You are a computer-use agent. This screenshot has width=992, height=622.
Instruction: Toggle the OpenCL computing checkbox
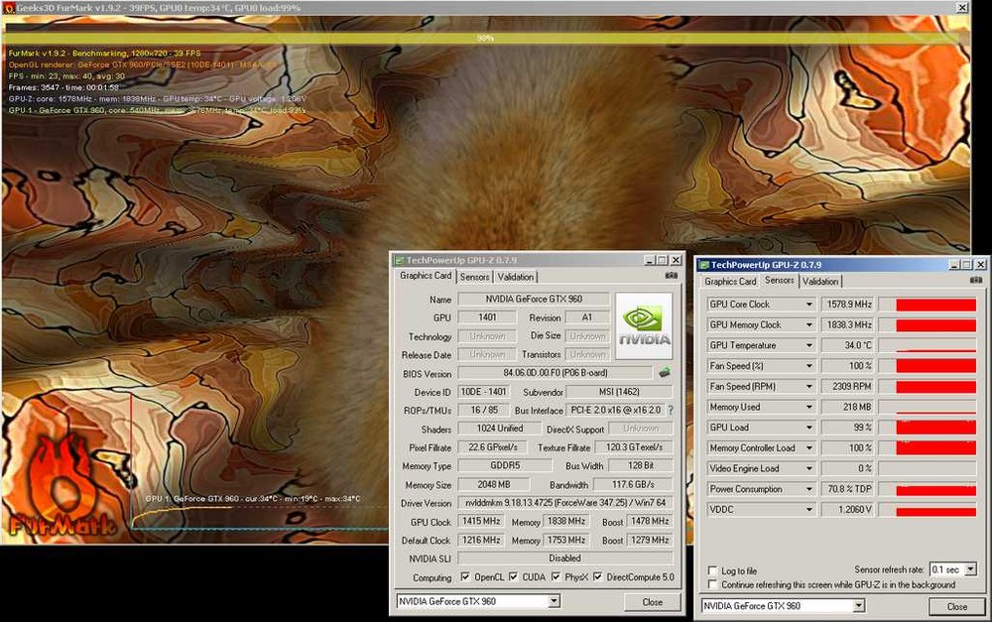464,577
